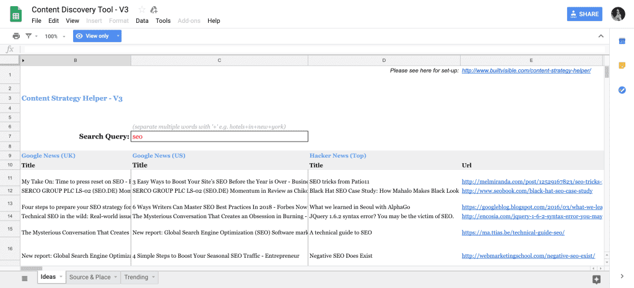The width and height of the screenshot is (634, 288).
Task: Open the builtvisible content-strategy-helper link
Action: point(526,70)
